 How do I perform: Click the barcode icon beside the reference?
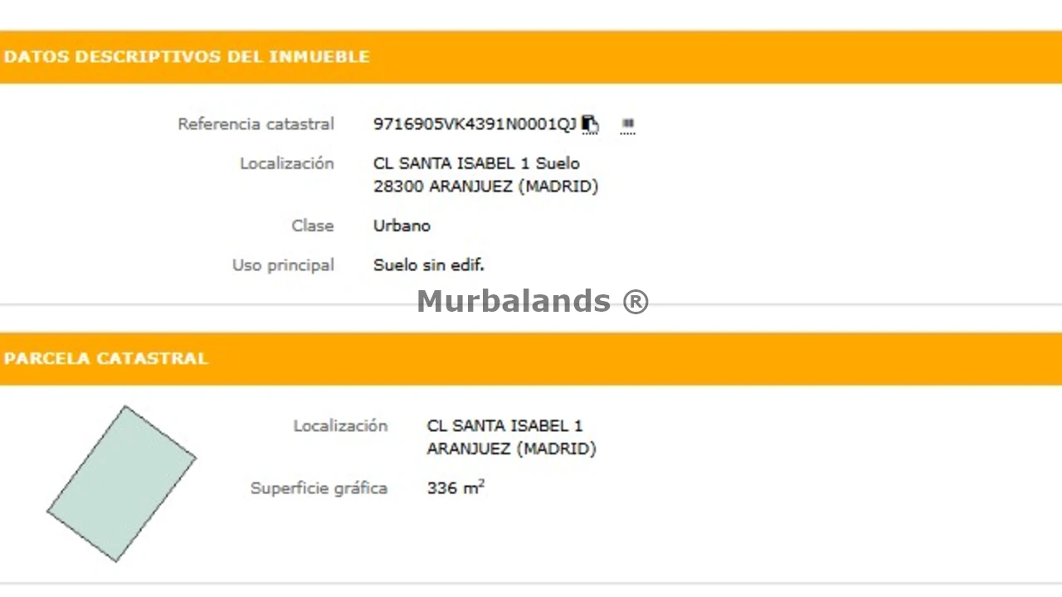(627, 125)
